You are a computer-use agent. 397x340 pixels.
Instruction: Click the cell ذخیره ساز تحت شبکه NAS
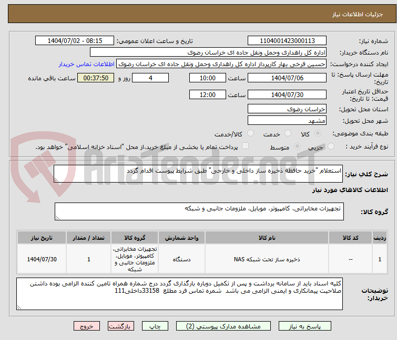267,259
